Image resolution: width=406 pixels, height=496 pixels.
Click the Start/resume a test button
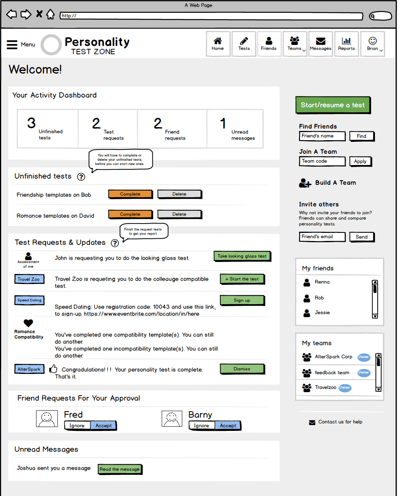tap(333, 105)
